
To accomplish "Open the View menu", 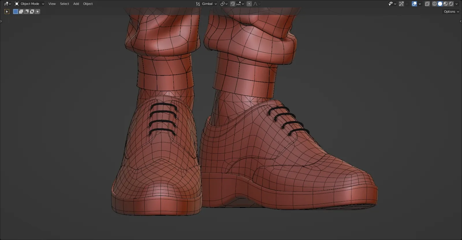I will click(52, 4).
